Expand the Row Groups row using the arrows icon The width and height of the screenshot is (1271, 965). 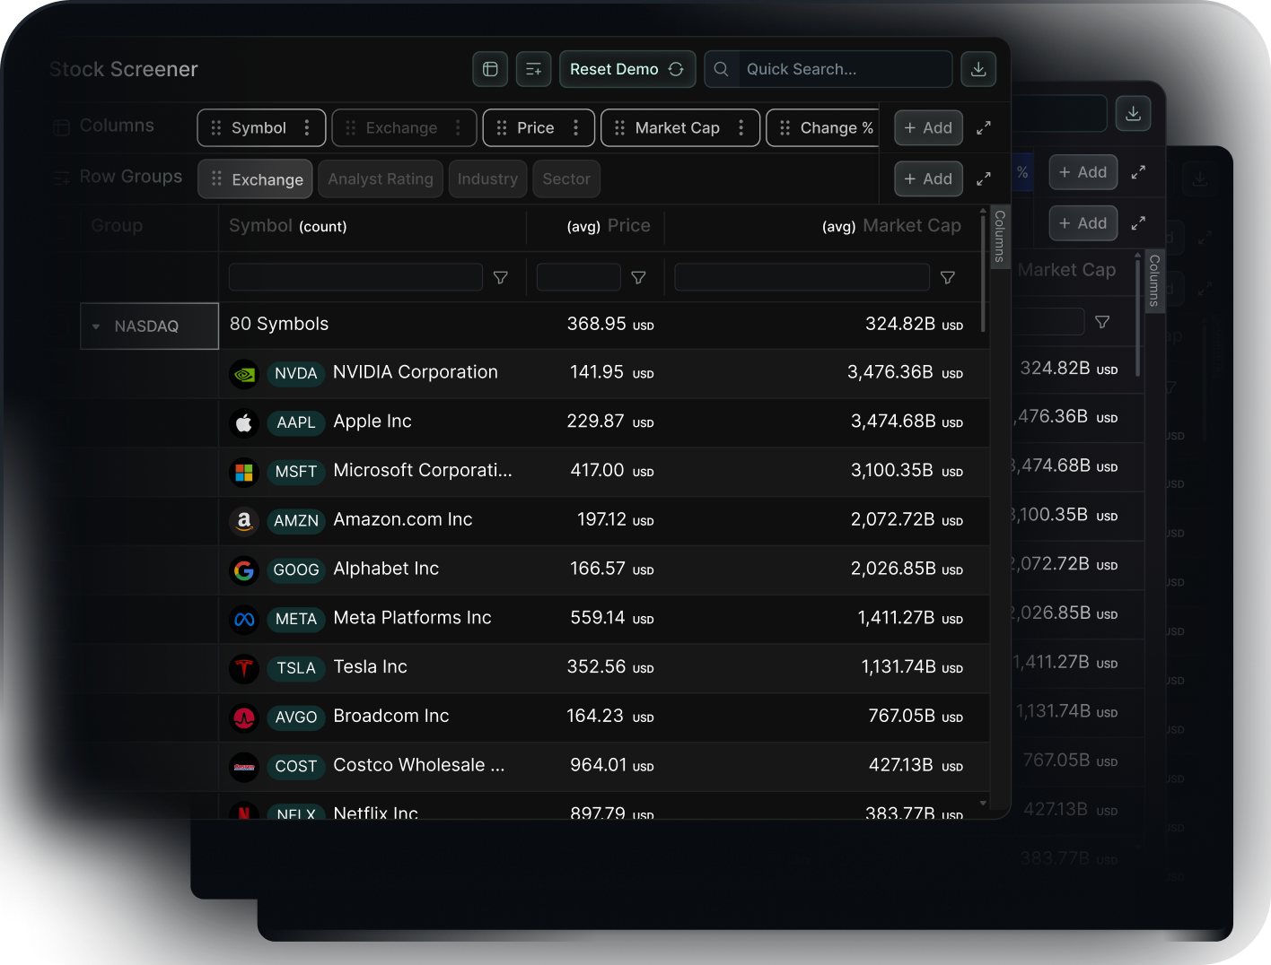984,179
